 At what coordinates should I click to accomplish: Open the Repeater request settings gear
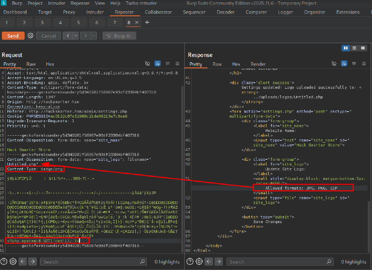click(x=30, y=36)
